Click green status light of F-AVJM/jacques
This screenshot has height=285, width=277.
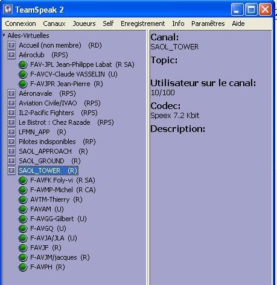(x=23, y=257)
